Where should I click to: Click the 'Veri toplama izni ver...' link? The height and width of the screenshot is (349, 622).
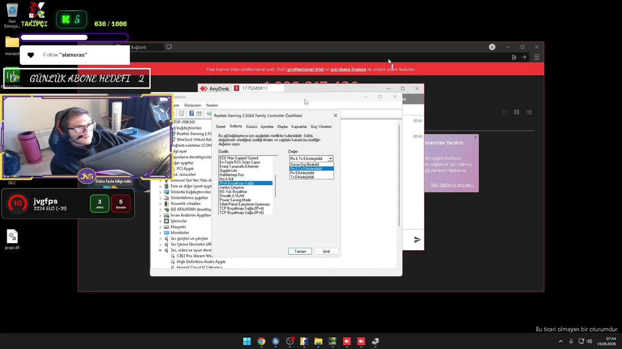click(452, 185)
